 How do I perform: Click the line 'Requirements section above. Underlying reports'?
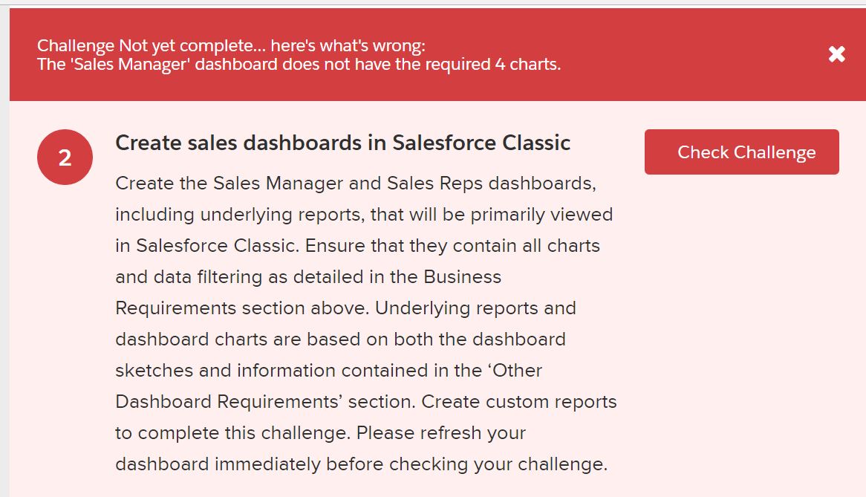[x=345, y=308]
